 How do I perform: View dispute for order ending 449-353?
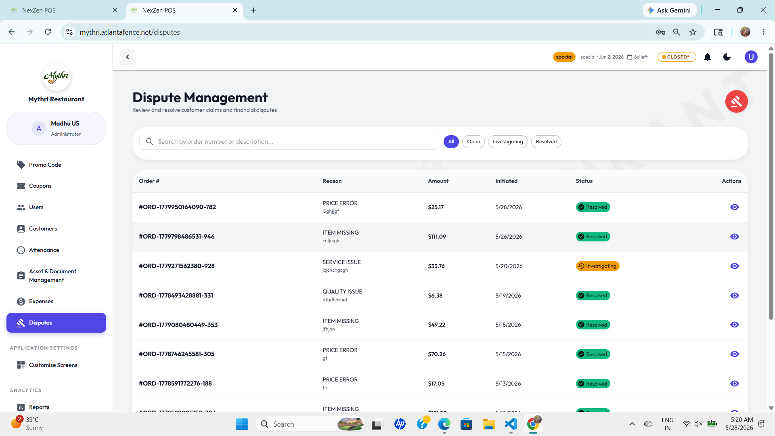click(x=734, y=325)
